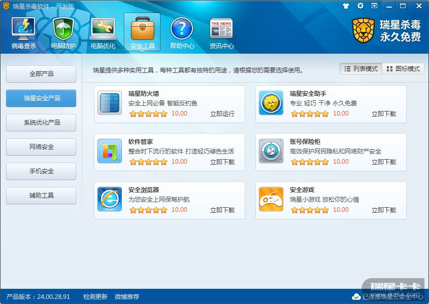
Task: Click the 账号保险柜 safe vault icon
Action: [271, 151]
